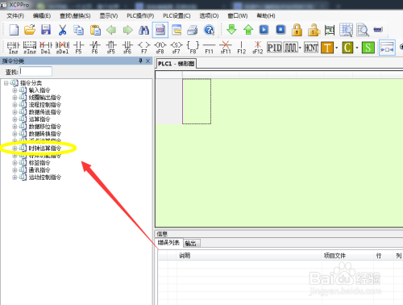Open the 选项(O) menu
Image resolution: width=403 pixels, height=305 pixels.
point(209,16)
